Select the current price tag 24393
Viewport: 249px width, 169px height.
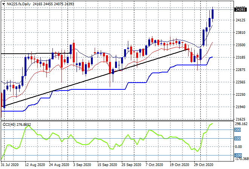point(240,10)
